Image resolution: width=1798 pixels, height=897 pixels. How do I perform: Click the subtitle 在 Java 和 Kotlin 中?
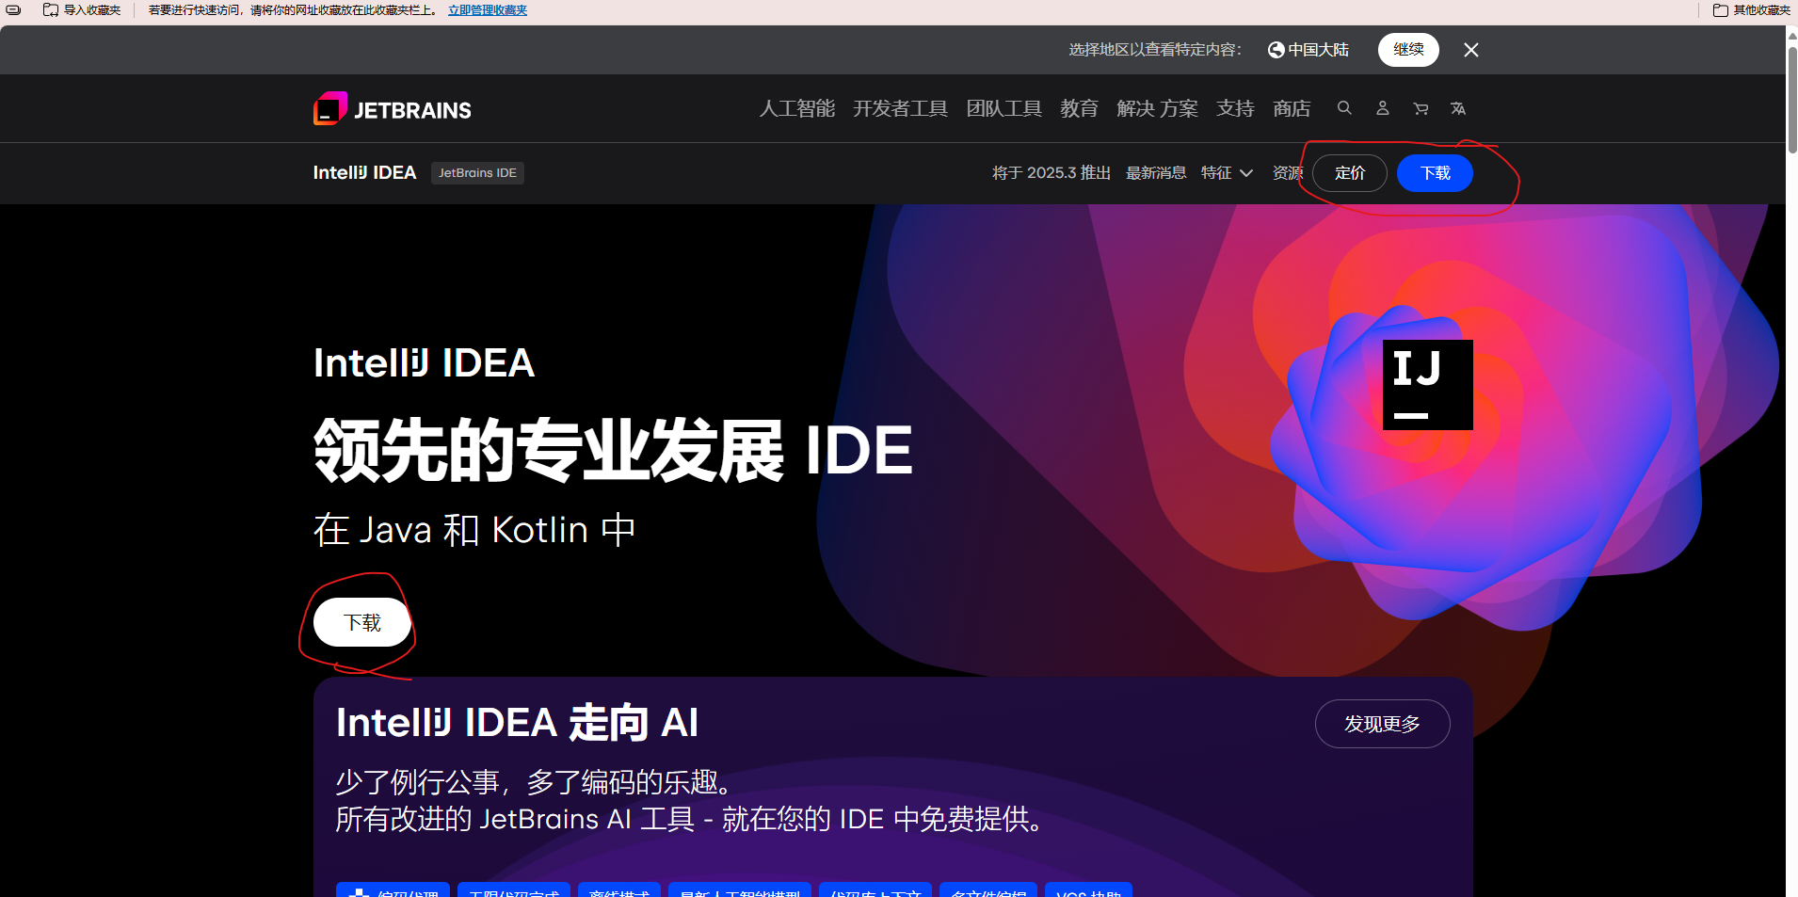point(474,530)
